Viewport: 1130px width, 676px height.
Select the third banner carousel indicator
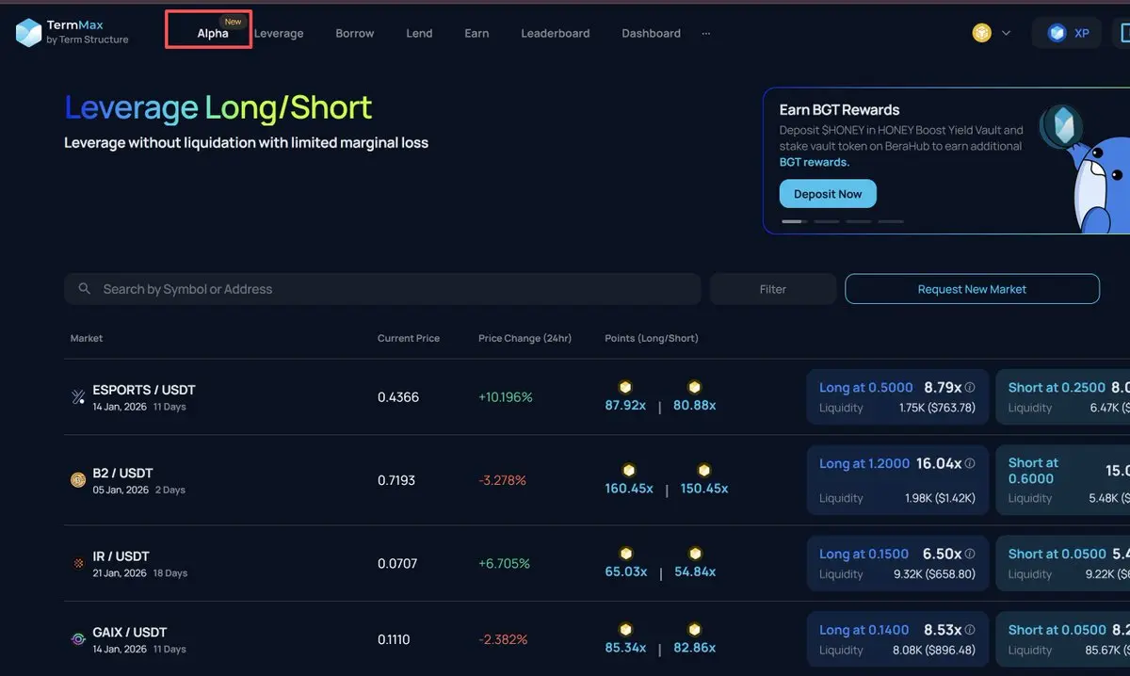tap(858, 221)
